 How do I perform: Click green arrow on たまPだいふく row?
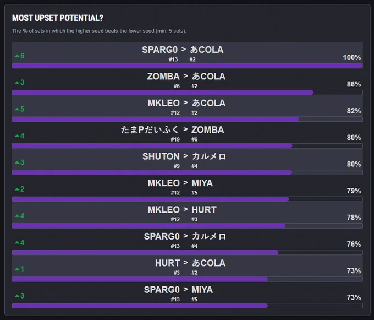17,136
